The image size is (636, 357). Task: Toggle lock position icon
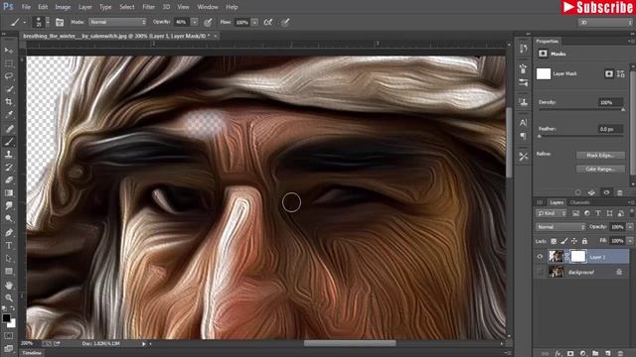click(574, 241)
